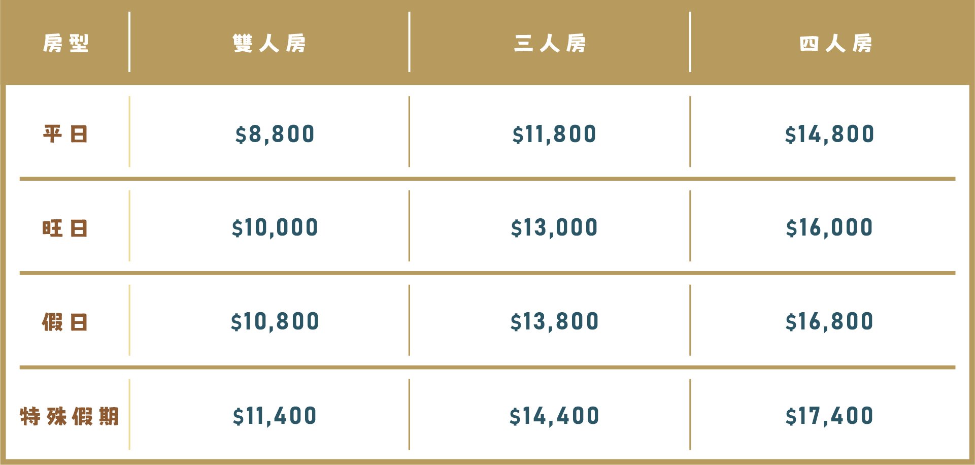Click the 特殊假期 row label
The height and width of the screenshot is (465, 975).
tap(70, 416)
